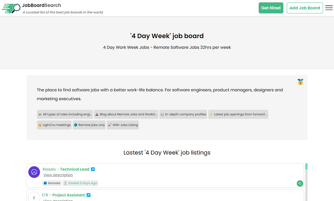Click the job listings scrollbar thumb
The image size is (334, 201).
[x=306, y=167]
